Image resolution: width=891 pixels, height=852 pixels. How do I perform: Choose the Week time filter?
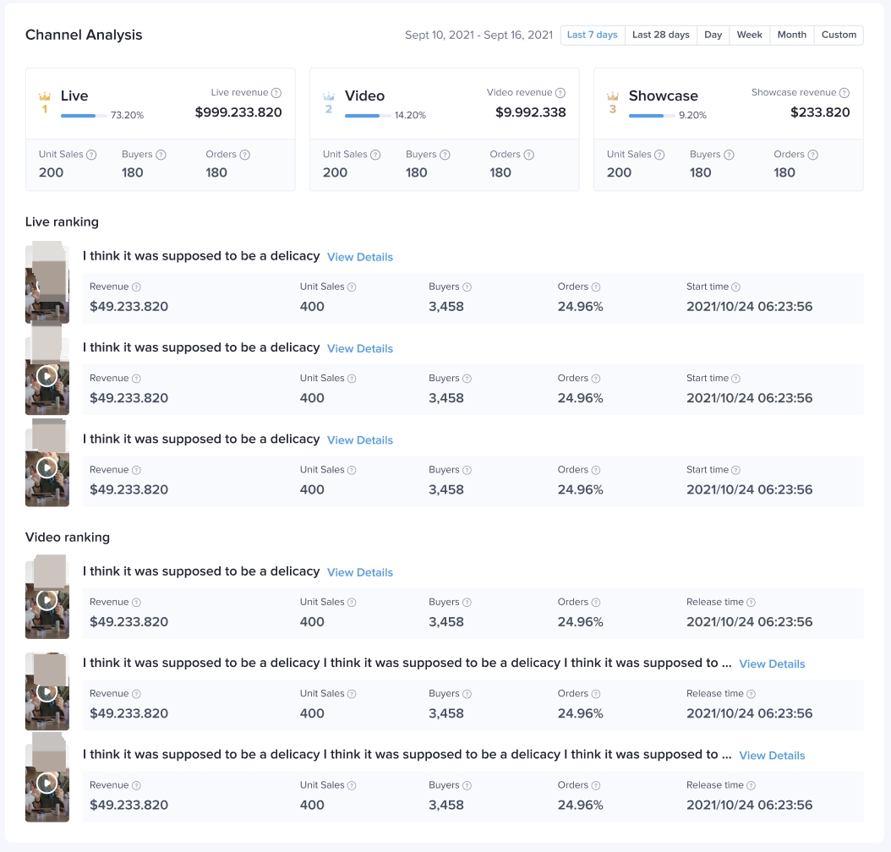[x=749, y=35]
